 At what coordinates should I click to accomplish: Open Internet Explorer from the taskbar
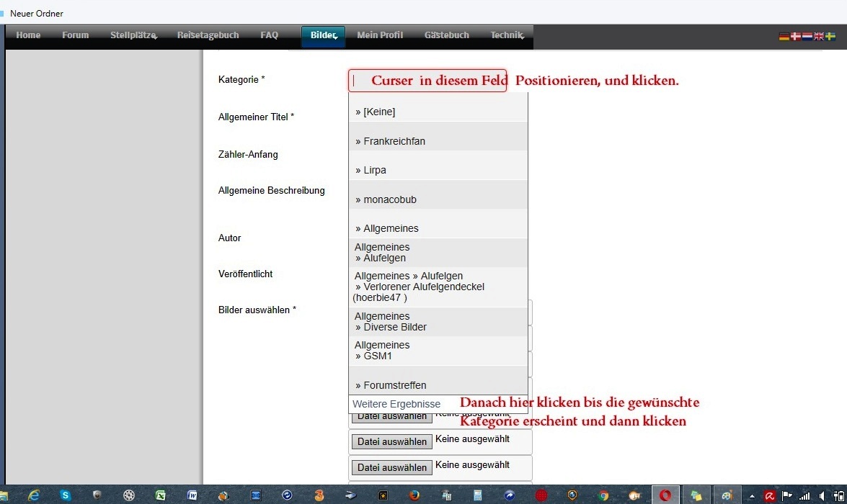click(34, 495)
